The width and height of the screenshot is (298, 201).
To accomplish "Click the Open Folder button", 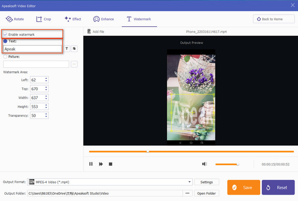I will 207,194.
